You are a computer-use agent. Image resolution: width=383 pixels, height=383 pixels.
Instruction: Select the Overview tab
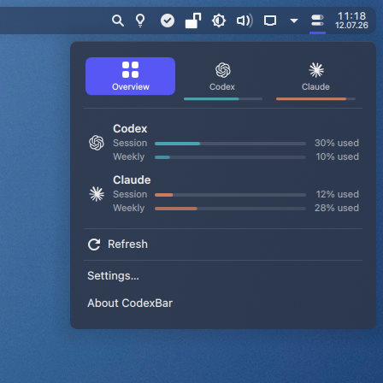click(x=130, y=76)
